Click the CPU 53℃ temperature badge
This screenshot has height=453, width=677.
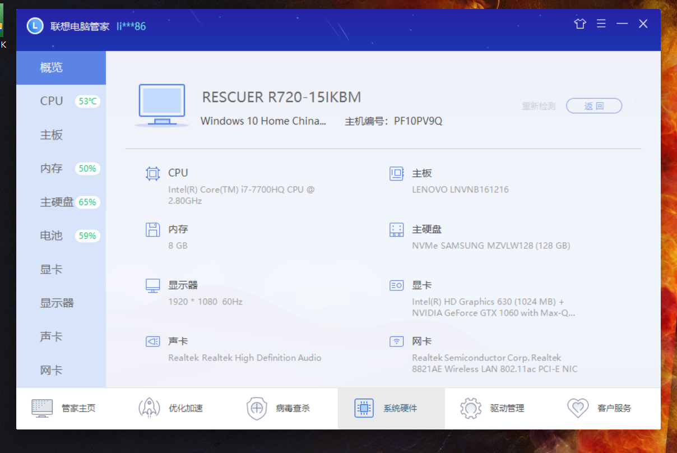point(88,101)
